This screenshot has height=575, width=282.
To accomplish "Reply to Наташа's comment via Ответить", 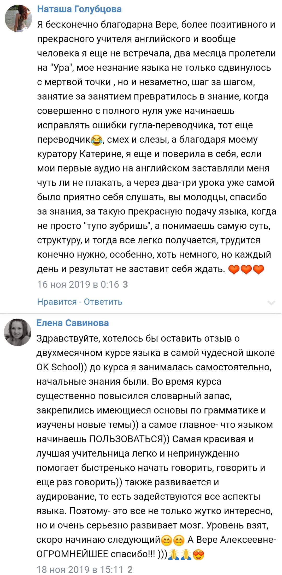I will pyautogui.click(x=103, y=302).
